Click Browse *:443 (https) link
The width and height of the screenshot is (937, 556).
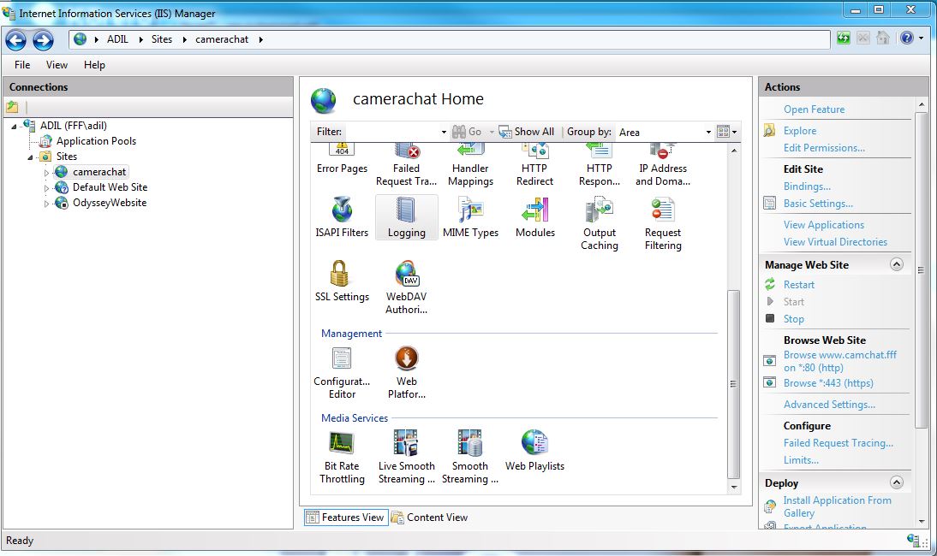point(828,383)
